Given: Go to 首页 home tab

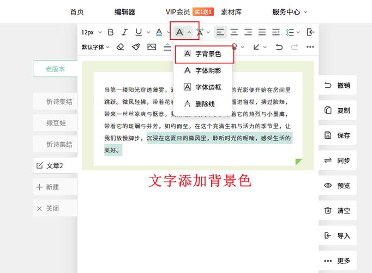Looking at the screenshot, I should click(x=77, y=12).
